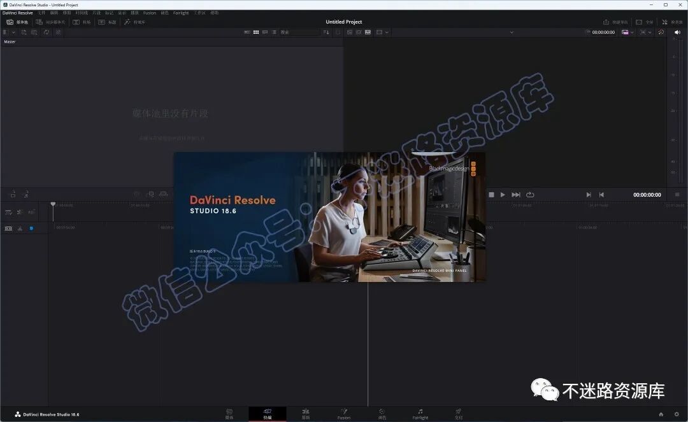Click the stop playback button
Image resolution: width=688 pixels, height=422 pixels.
(491, 195)
